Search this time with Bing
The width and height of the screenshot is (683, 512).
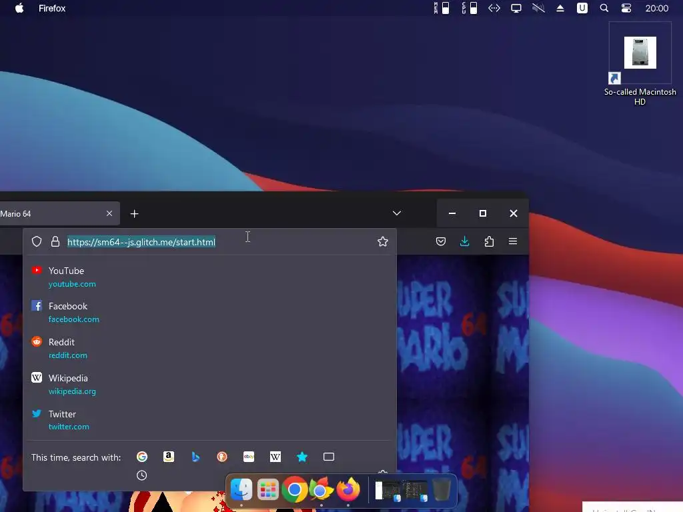point(195,457)
